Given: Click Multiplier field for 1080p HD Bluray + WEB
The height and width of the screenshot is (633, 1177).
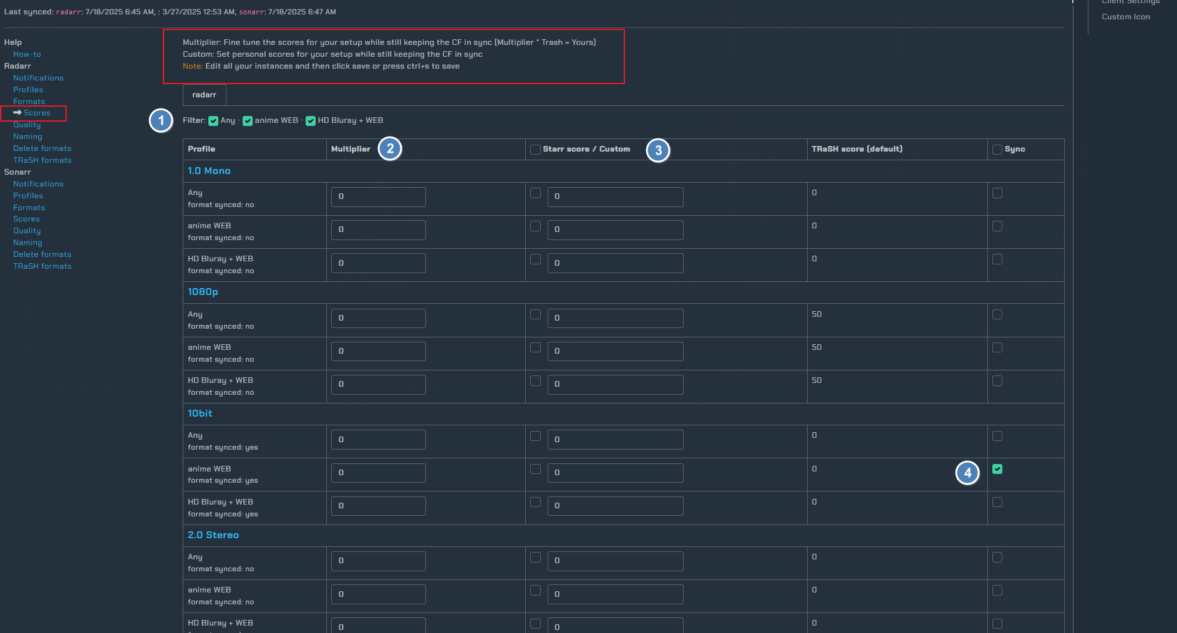Looking at the screenshot, I should 379,384.
